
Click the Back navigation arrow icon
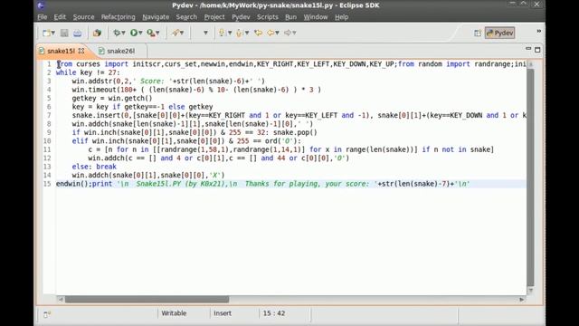[271, 33]
